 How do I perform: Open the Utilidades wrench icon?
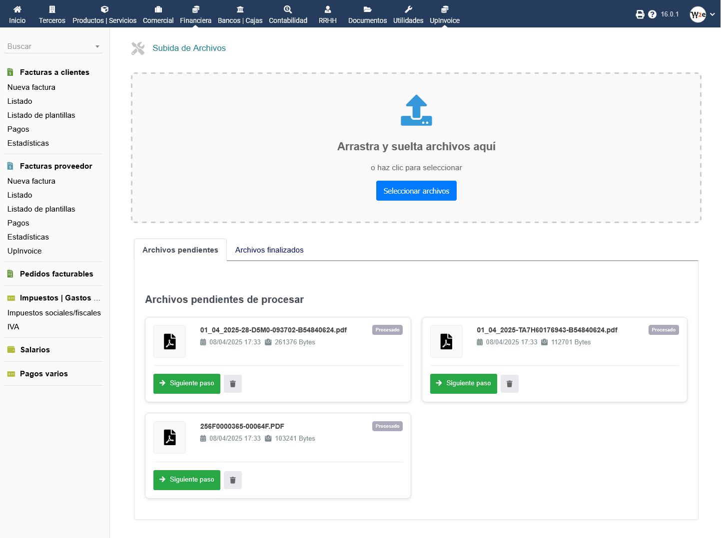(408, 9)
